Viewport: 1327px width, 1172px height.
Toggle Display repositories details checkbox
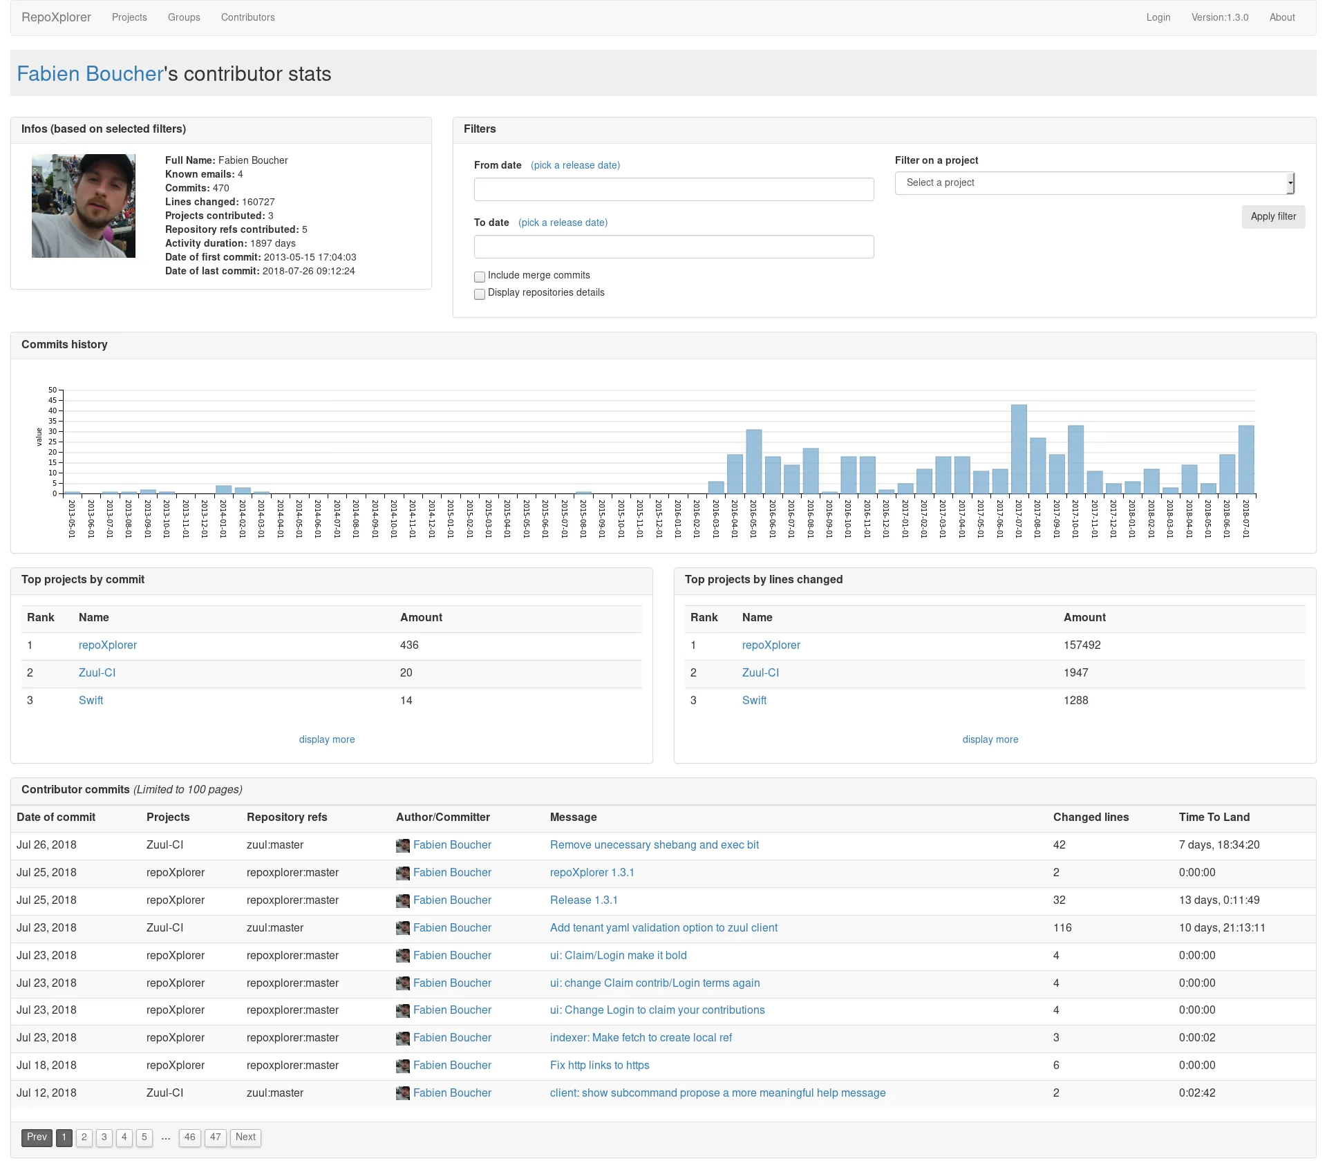click(480, 294)
